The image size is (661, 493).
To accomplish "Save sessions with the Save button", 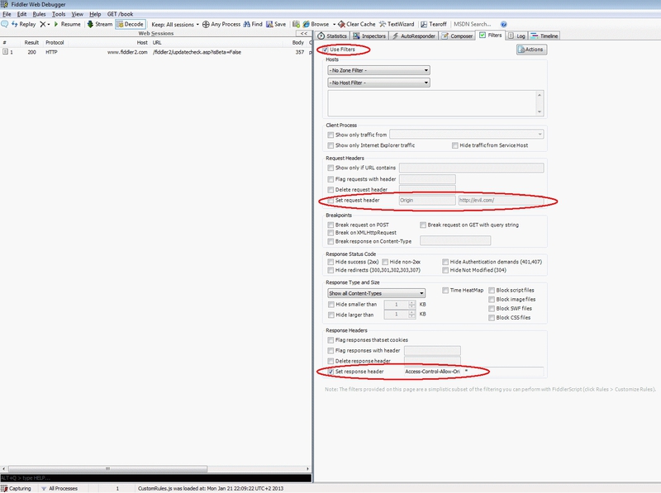I will pos(276,25).
